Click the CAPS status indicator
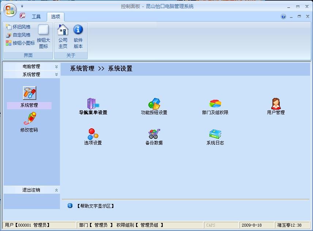Image resolution: width=313 pixels, height=231 pixels. [211, 225]
